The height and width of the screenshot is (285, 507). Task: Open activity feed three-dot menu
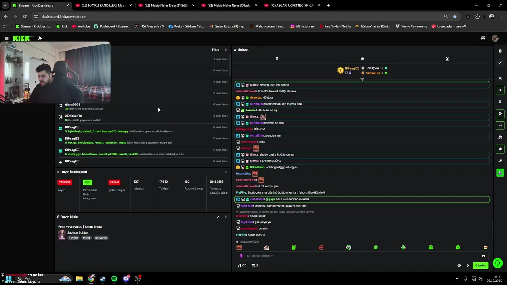point(226,50)
